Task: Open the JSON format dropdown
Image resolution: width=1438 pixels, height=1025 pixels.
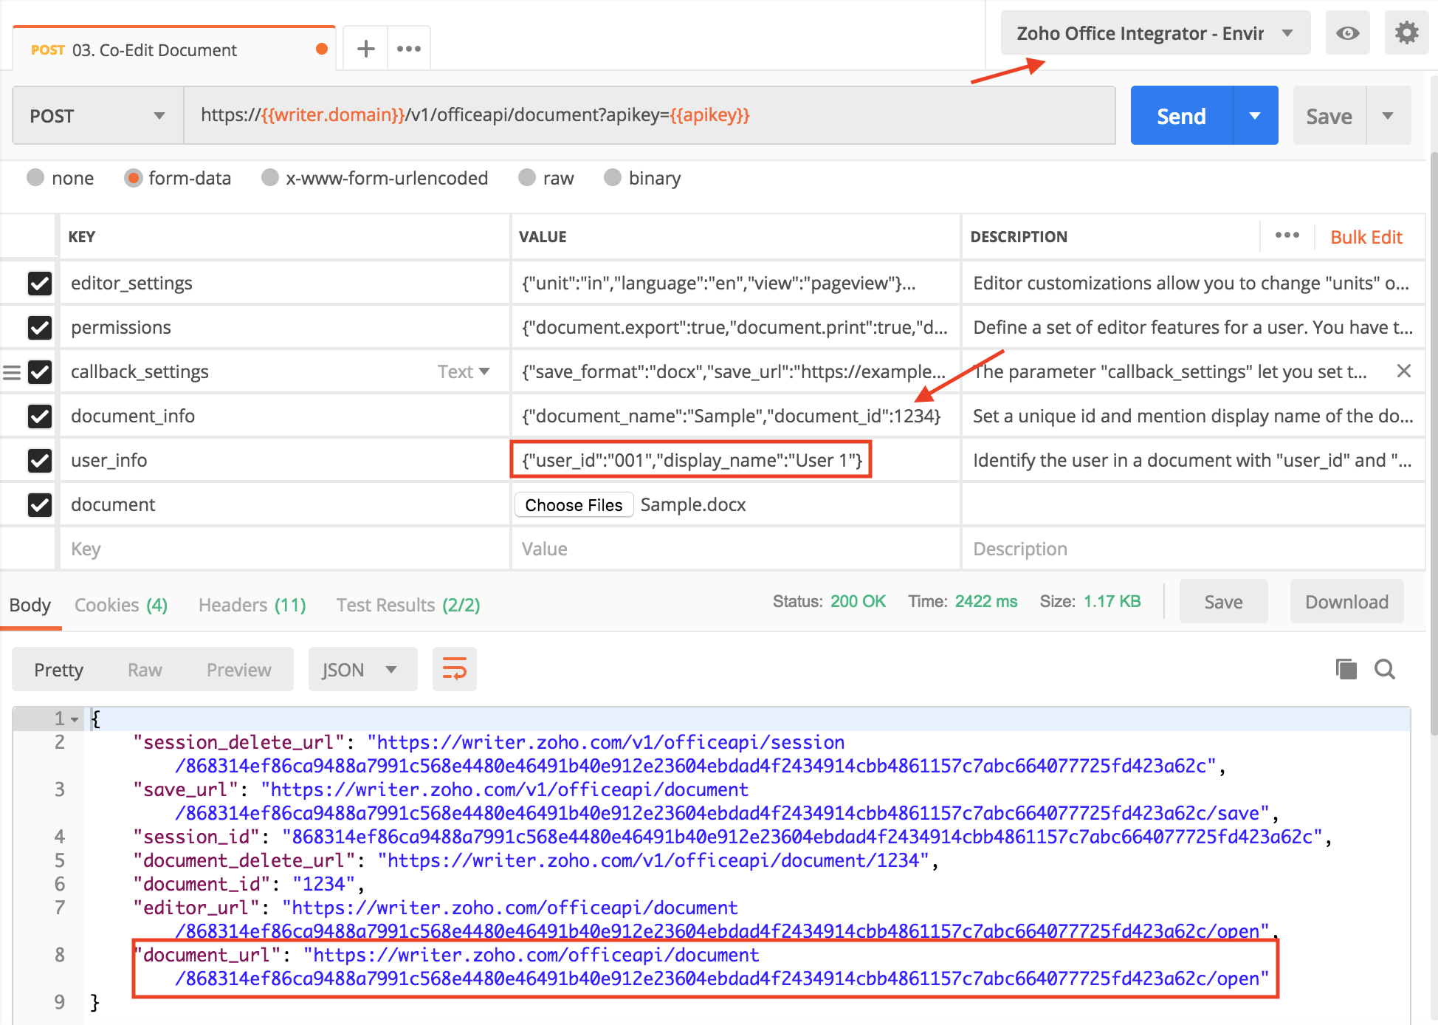Action: tap(362, 670)
